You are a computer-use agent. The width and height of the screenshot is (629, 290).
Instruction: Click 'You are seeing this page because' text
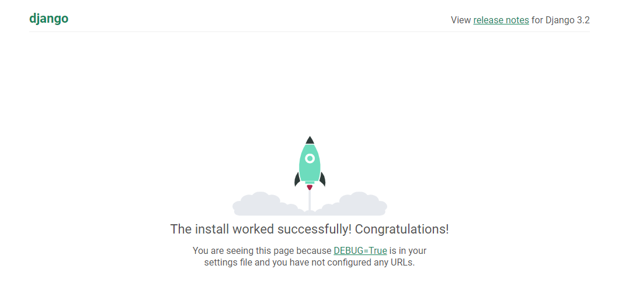tap(262, 251)
